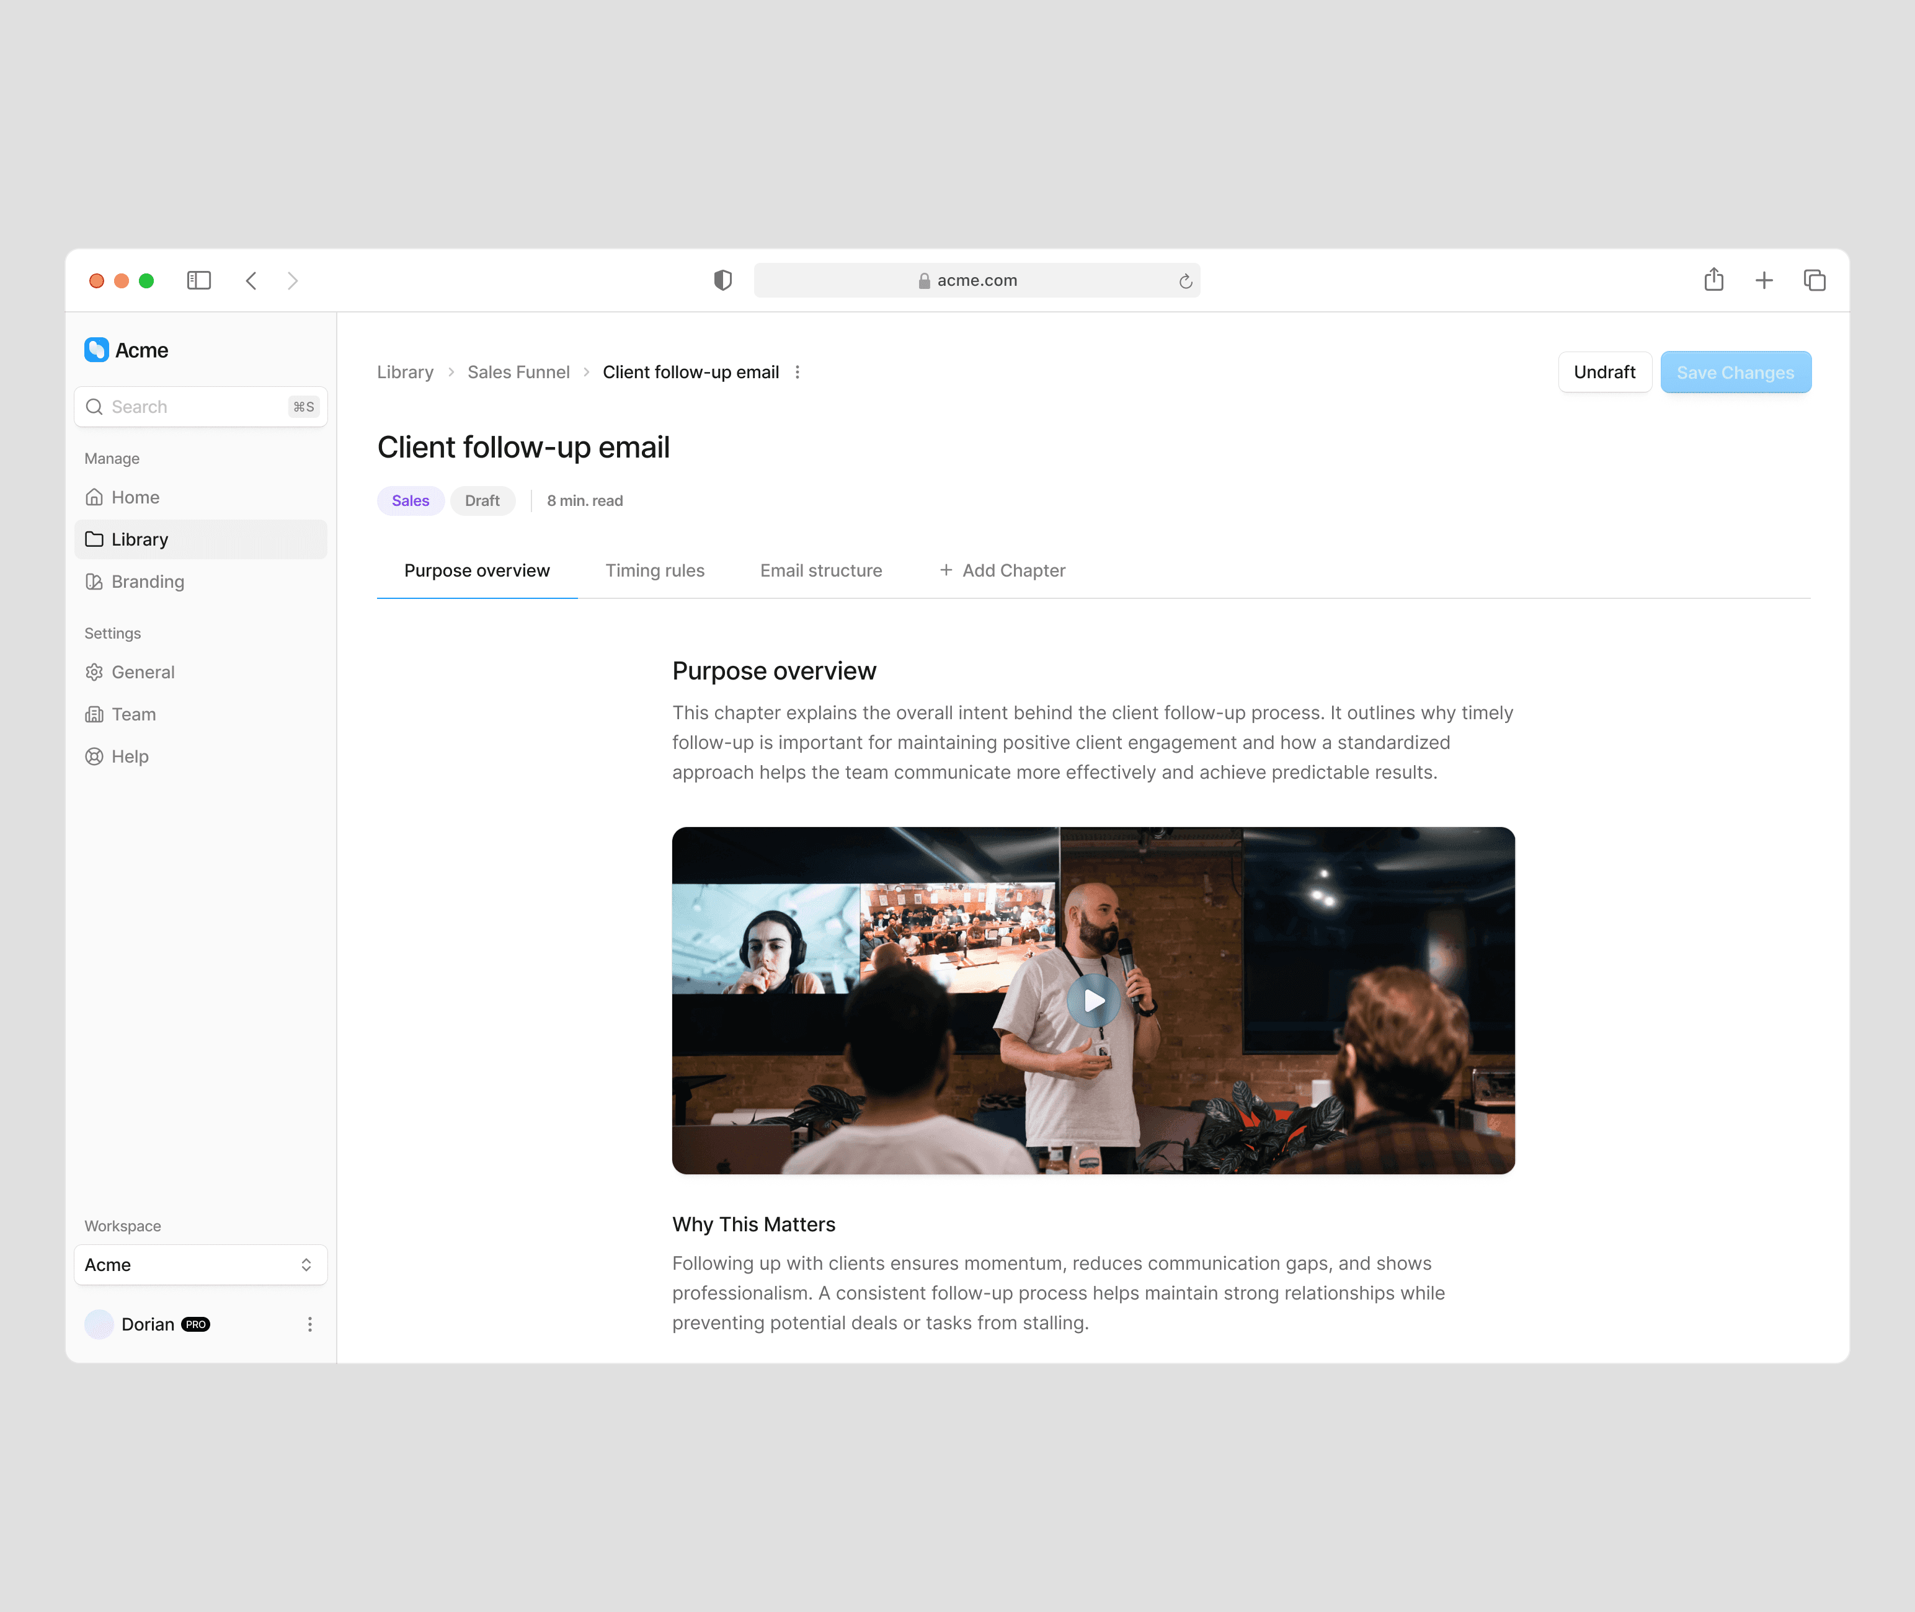Play the chapter video
Viewport: 1915px width, 1612px height.
[1092, 1001]
